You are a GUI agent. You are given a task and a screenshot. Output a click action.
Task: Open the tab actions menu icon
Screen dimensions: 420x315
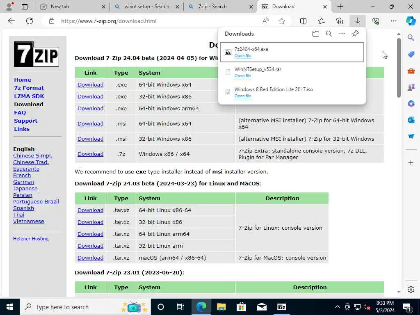pyautogui.click(x=25, y=7)
